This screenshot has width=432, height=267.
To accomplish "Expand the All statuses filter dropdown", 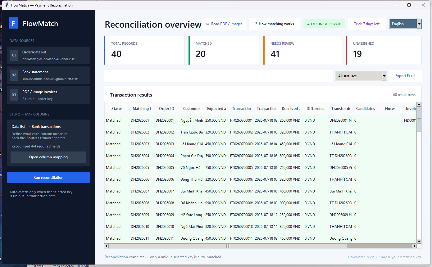I will (x=361, y=76).
